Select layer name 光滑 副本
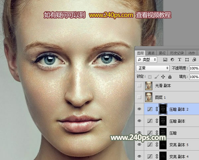199x160 pixels. click(163, 86)
